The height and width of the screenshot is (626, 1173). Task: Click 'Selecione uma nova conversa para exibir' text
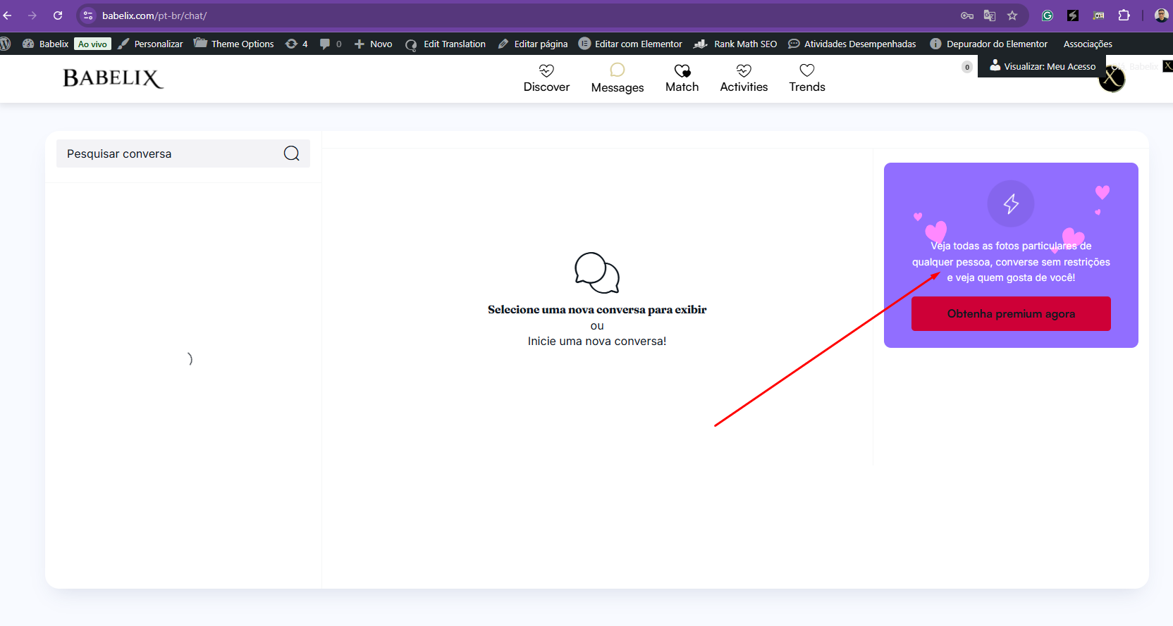[x=597, y=310]
